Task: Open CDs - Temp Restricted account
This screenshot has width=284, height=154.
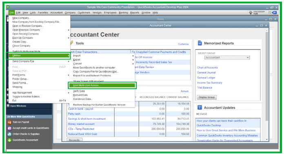Action: [81, 129]
